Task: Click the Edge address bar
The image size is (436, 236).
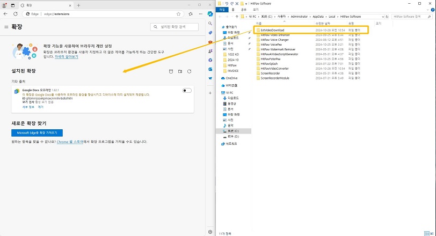Action: (103, 14)
